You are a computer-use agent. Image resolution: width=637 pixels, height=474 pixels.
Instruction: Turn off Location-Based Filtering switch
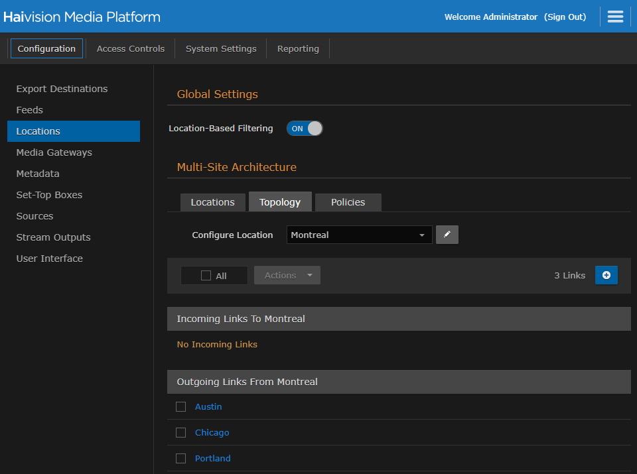click(x=305, y=129)
